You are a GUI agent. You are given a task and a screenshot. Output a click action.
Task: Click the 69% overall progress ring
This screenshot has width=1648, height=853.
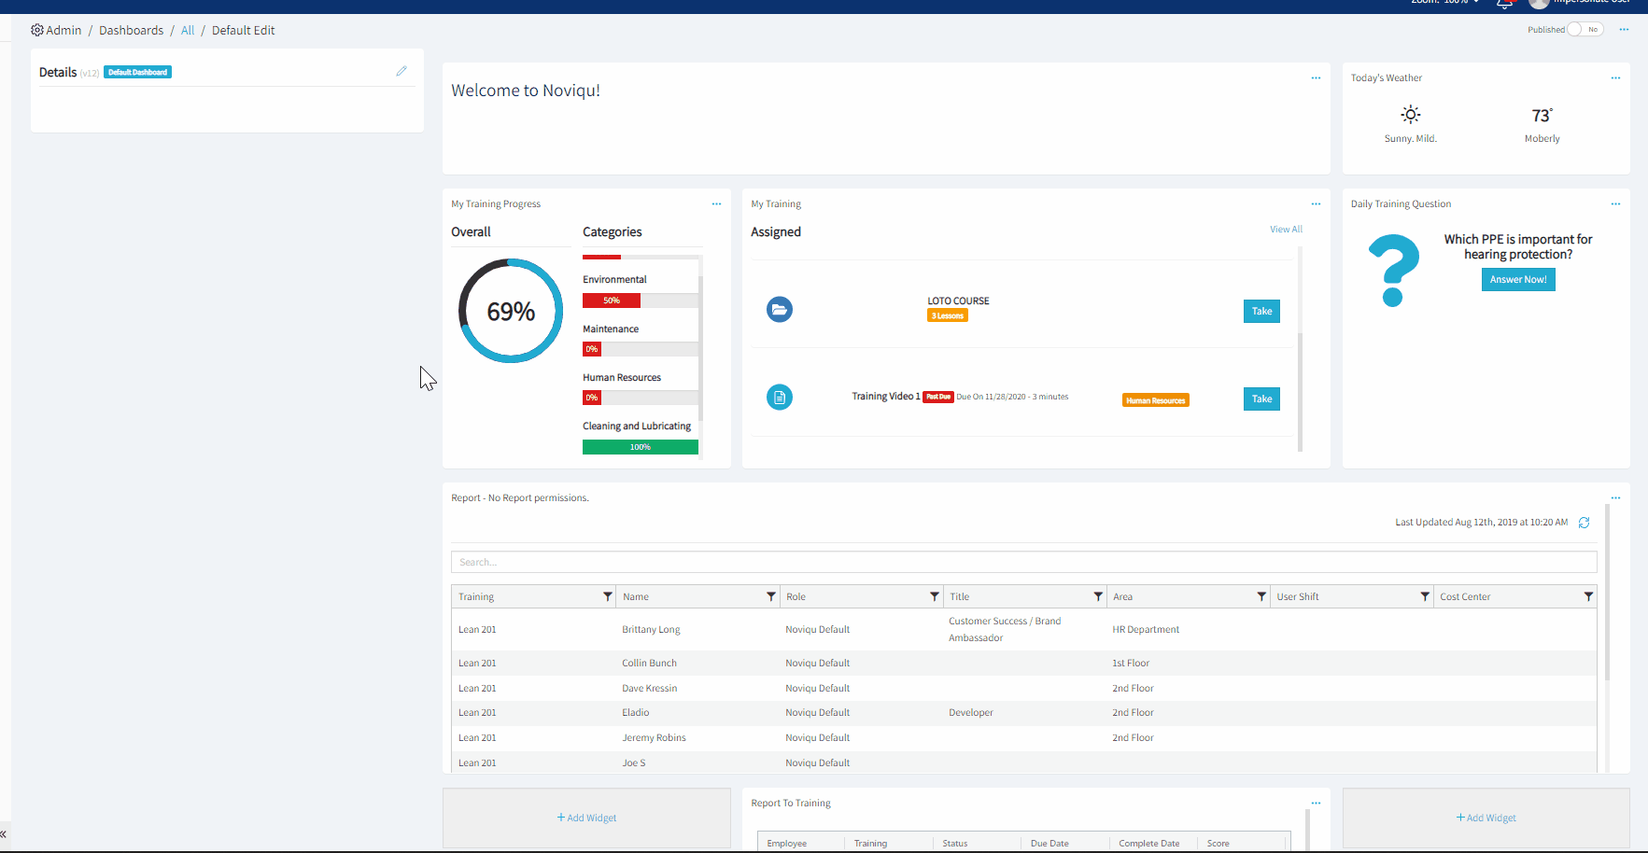[x=510, y=311]
